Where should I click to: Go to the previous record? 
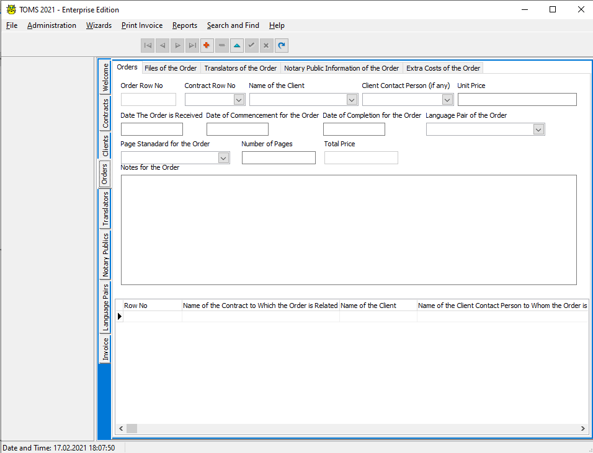pyautogui.click(x=163, y=45)
